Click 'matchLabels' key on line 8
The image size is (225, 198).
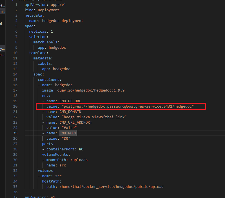tap(45, 42)
